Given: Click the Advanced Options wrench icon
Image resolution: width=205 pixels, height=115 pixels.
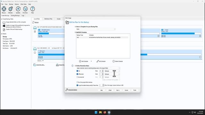Looking at the screenshot, I should pyautogui.click(x=67, y=90).
